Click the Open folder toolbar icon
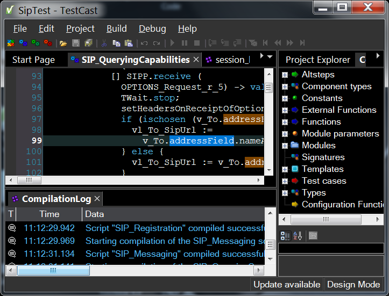Screen dimensions: 389x296 tap(63, 43)
